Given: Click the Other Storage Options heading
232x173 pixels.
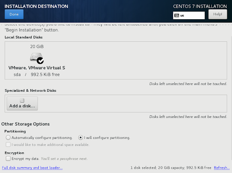Looking at the screenshot, I should (25, 124).
